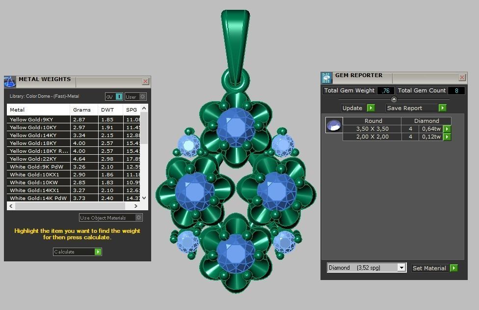Image resolution: width=479 pixels, height=310 pixels.
Task: Select the White Gold:14KX1 row
Action: pyautogui.click(x=73, y=190)
